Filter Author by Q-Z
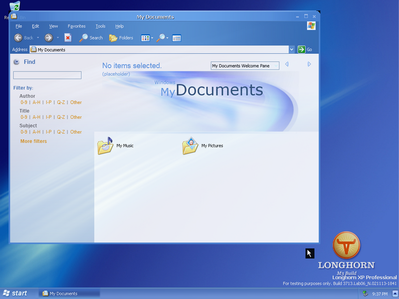 pos(61,103)
